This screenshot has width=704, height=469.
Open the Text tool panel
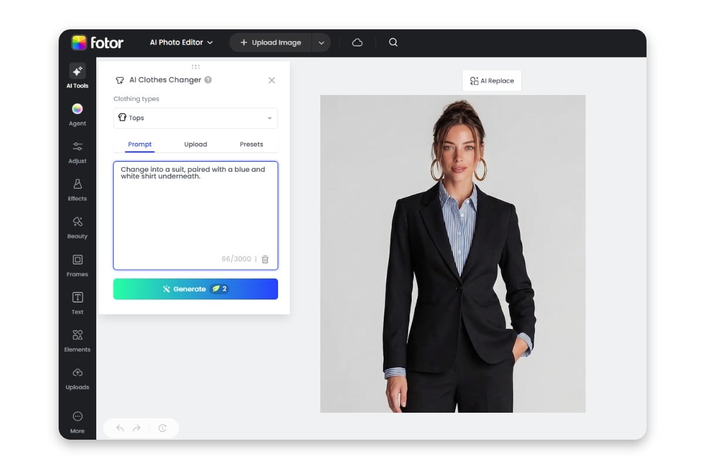[x=77, y=303]
